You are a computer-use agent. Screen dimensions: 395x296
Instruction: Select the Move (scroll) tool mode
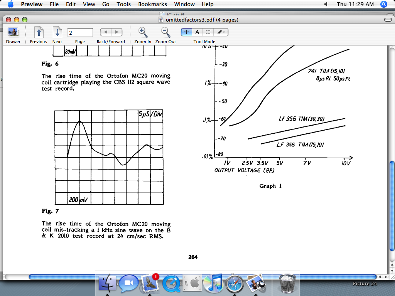pyautogui.click(x=186, y=32)
